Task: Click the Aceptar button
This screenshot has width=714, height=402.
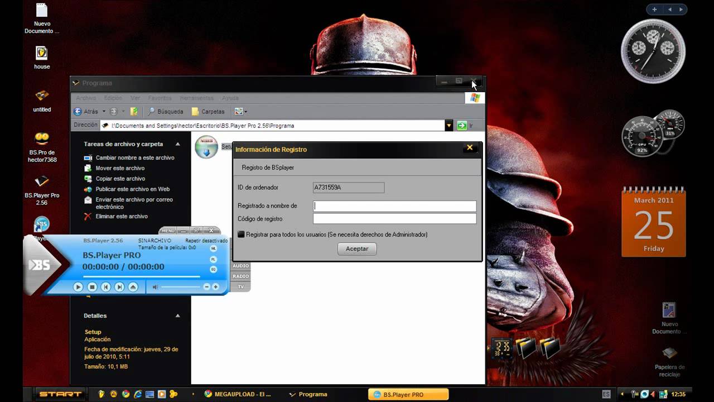Action: pos(357,249)
